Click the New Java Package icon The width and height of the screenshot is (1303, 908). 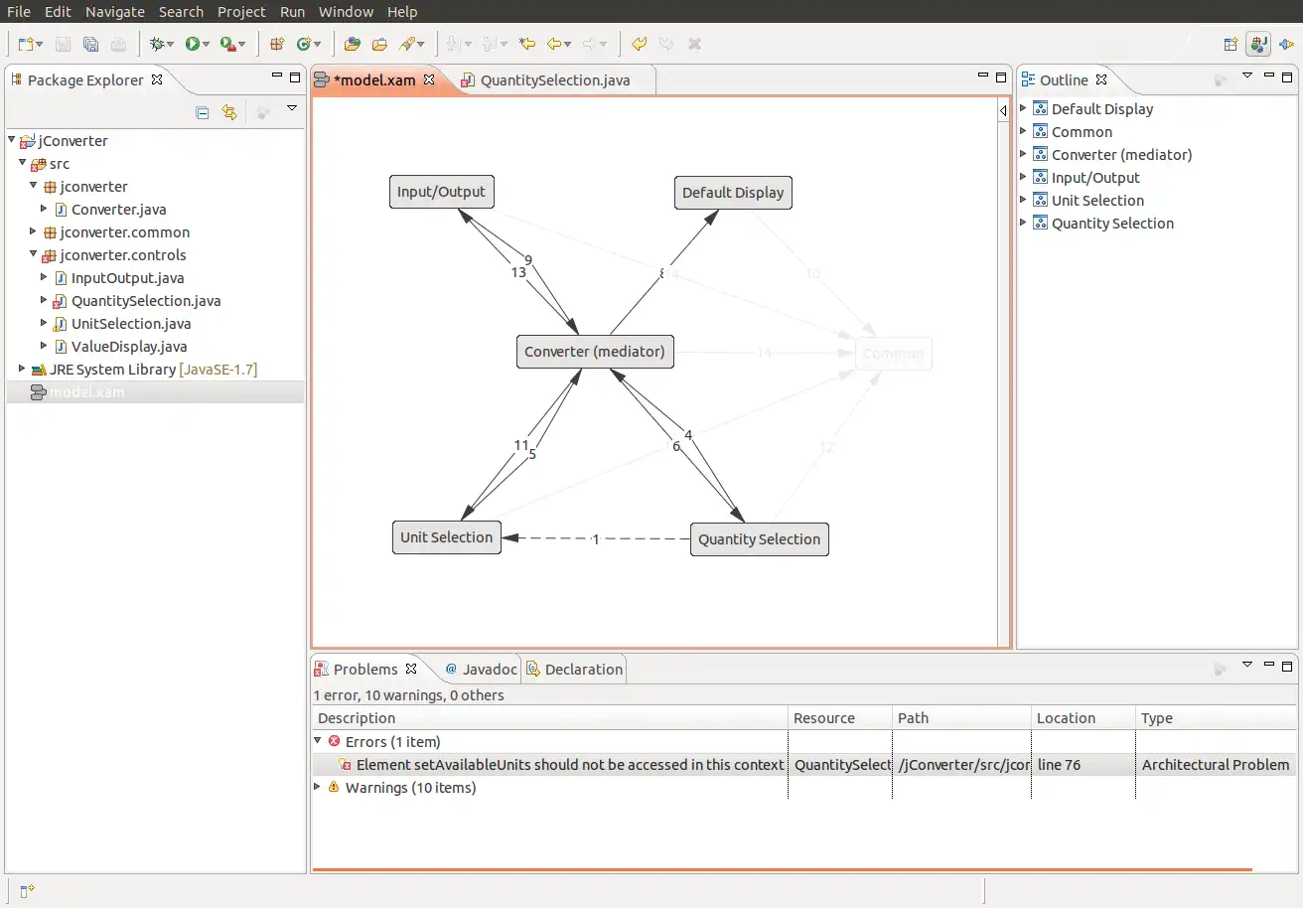pos(277,44)
